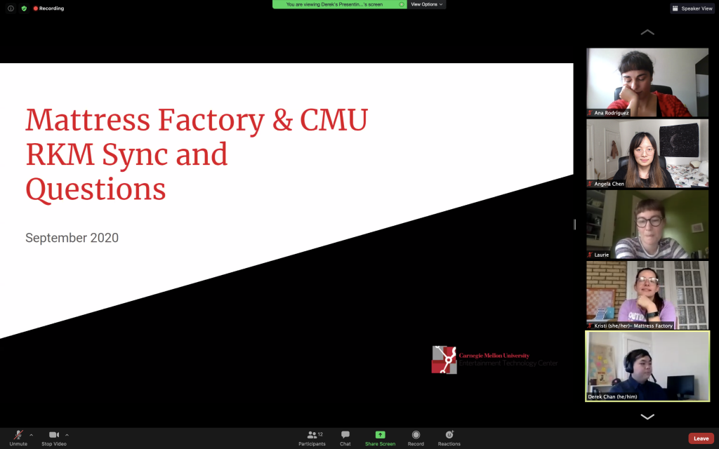Click the green Share Screen button

pos(380,438)
